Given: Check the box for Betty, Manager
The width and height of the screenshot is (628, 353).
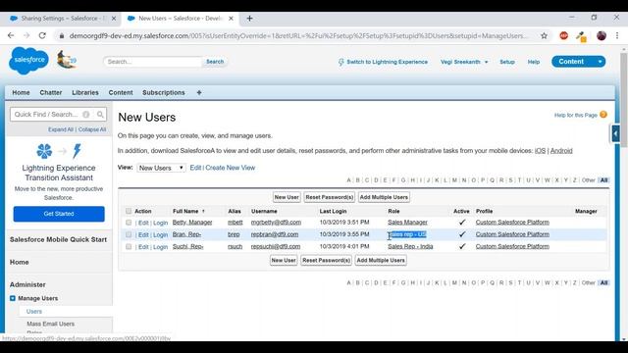Looking at the screenshot, I should tap(129, 223).
